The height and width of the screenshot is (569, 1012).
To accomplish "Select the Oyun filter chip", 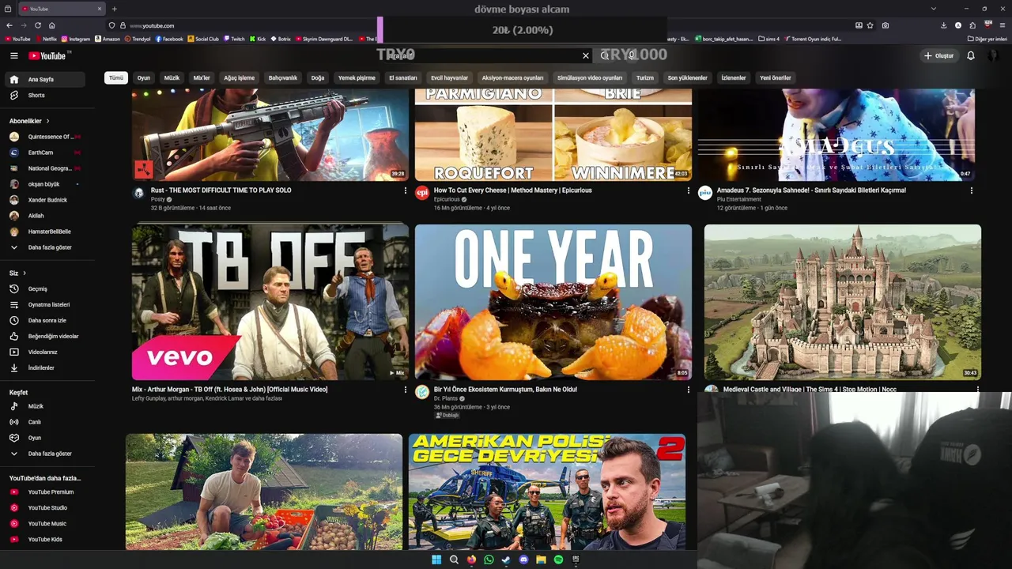I will pyautogui.click(x=144, y=77).
